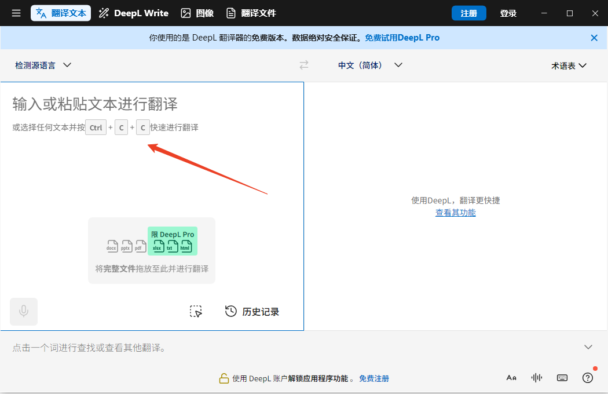
Task: Maximize the DeepL window
Action: 570,13
